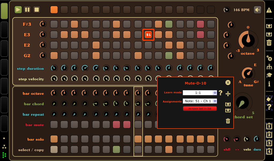Click the single star mode icon
This screenshot has height=161, width=274.
4,138
